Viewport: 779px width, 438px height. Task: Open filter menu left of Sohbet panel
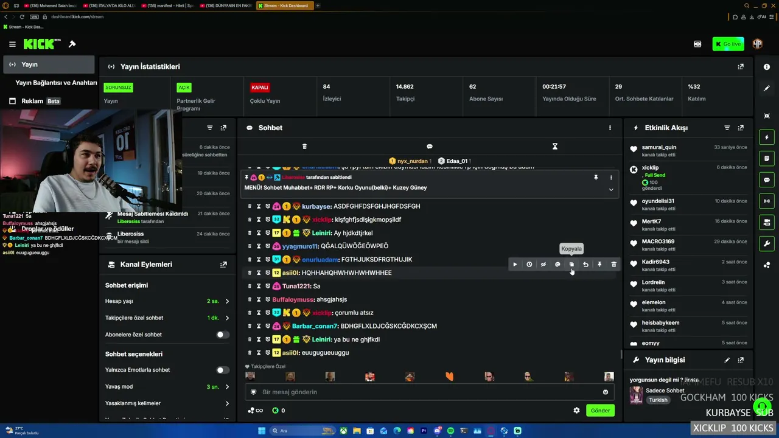click(209, 128)
